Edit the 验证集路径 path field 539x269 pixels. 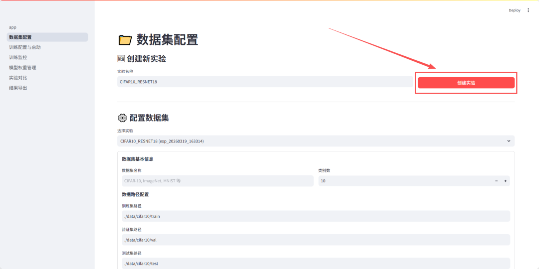pos(314,240)
